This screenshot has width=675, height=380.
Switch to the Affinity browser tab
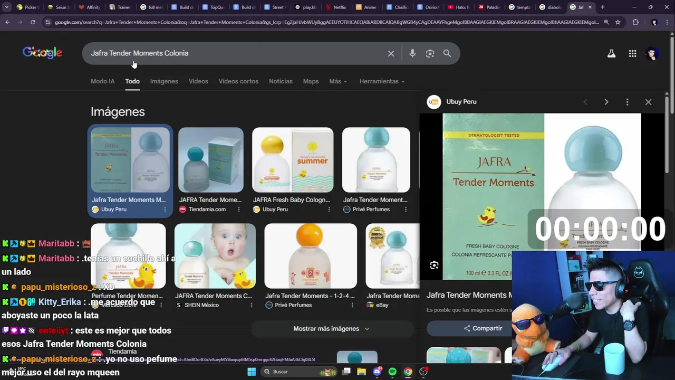(89, 7)
